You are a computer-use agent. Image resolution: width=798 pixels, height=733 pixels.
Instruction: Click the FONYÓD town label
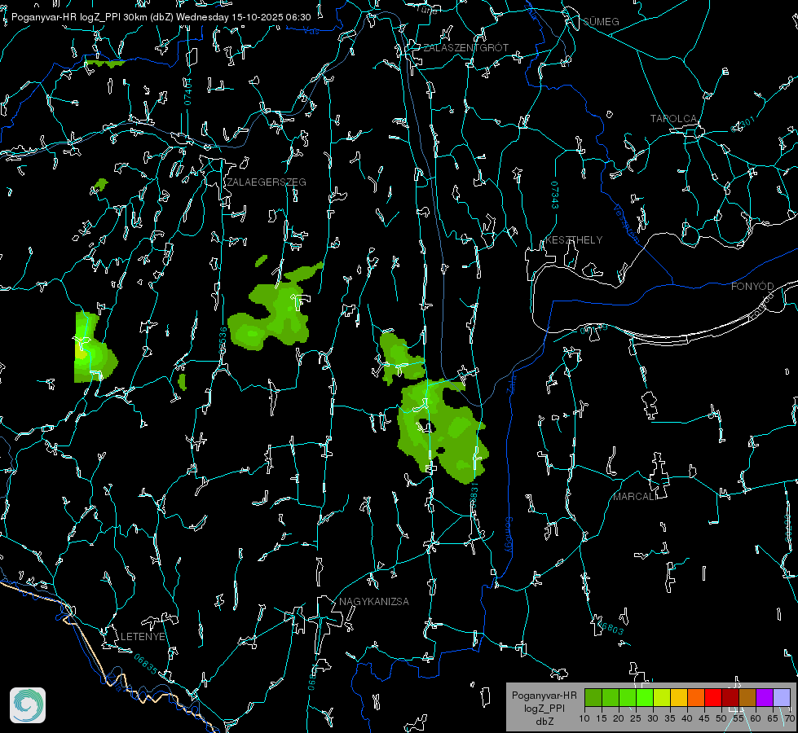click(x=752, y=287)
